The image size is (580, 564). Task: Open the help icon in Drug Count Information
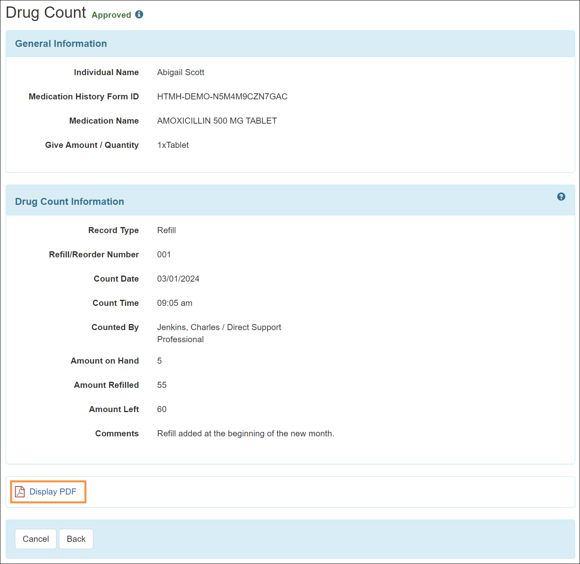[x=561, y=197]
